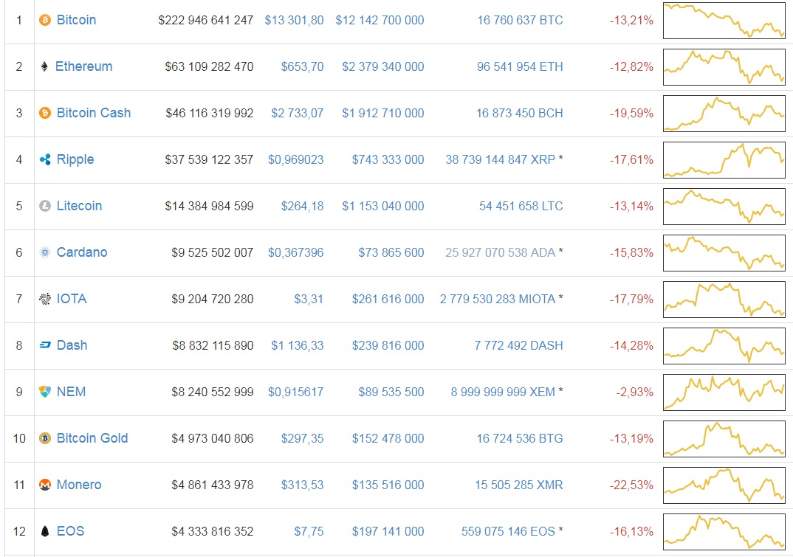793x557 pixels.
Task: Click Dash circulating supply 7 772 492 DASH
Action: point(518,345)
